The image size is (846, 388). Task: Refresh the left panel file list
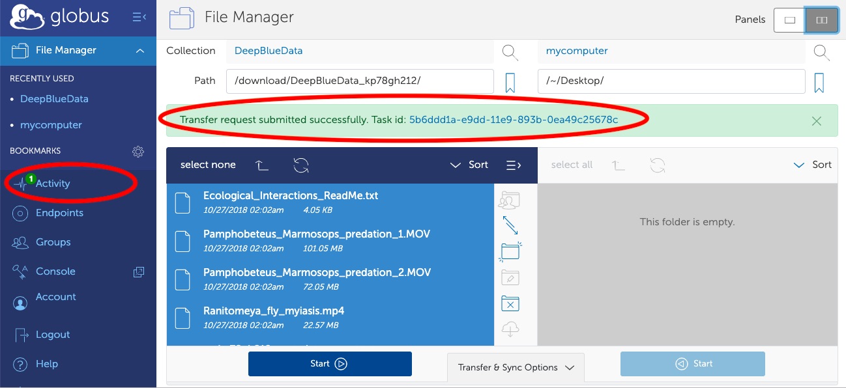point(301,165)
